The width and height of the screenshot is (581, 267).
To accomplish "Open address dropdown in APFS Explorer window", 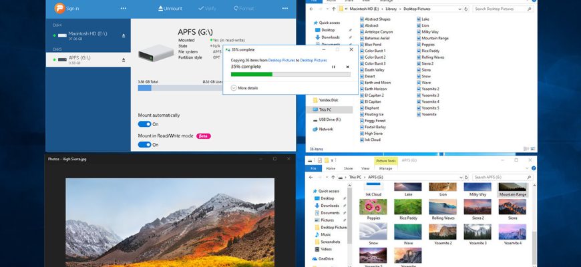I will (x=461, y=178).
